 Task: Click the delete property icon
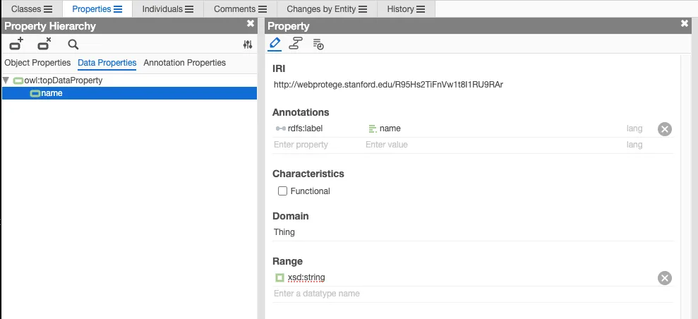pos(44,44)
